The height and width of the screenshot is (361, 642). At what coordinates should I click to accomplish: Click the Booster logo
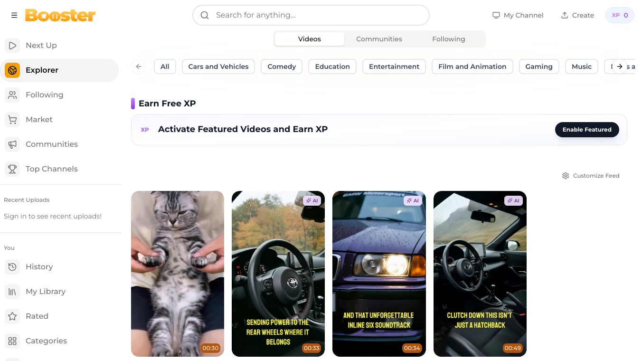pyautogui.click(x=60, y=15)
